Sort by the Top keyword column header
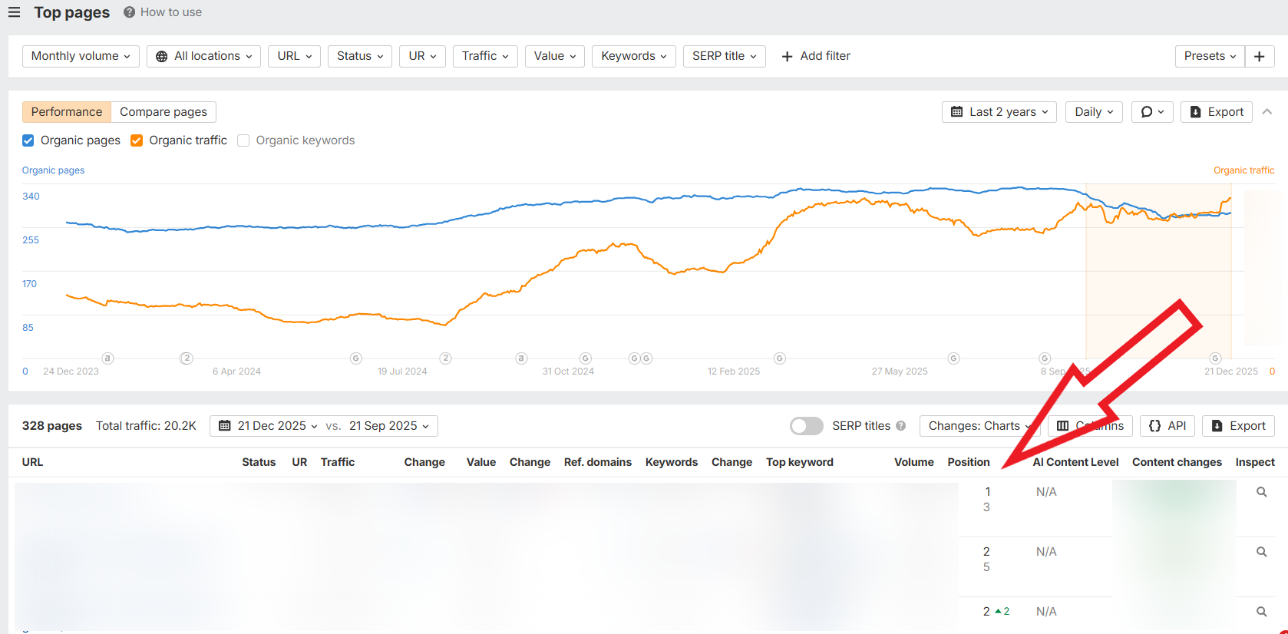1288x634 pixels. [x=800, y=462]
